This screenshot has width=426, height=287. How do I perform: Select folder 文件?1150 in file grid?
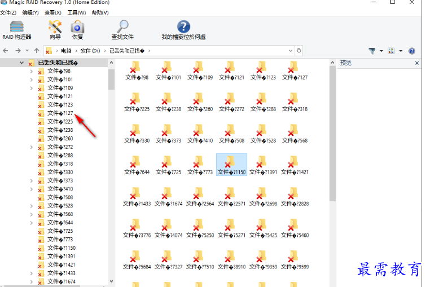click(231, 165)
